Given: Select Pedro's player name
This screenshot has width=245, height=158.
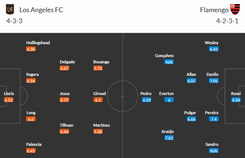Looking at the screenshot, I should [146, 94].
